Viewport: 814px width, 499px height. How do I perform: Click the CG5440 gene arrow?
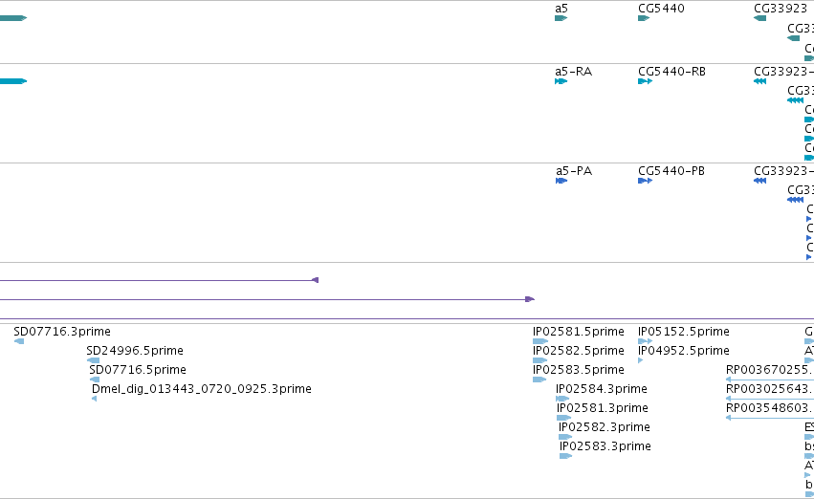pyautogui.click(x=644, y=18)
